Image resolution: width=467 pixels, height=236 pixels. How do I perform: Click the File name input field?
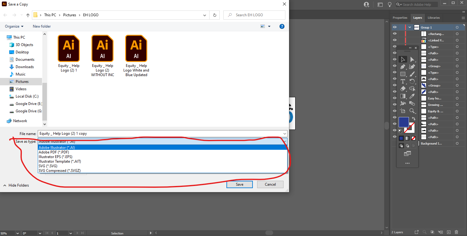pos(160,133)
